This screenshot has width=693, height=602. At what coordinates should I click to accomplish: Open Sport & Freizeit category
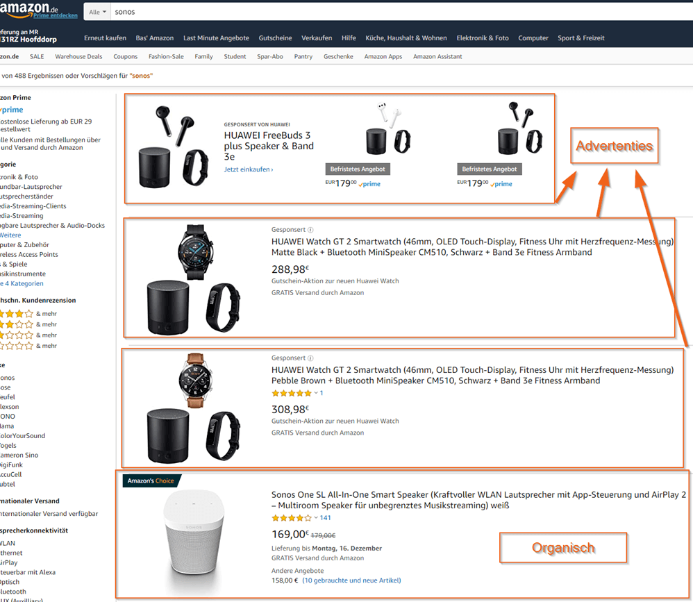tap(581, 38)
